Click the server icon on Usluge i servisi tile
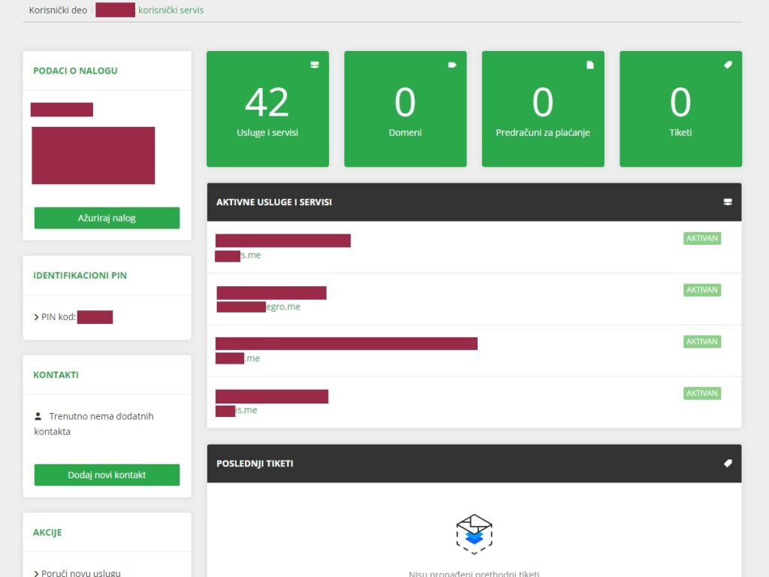This screenshot has height=577, width=769. pos(315,65)
